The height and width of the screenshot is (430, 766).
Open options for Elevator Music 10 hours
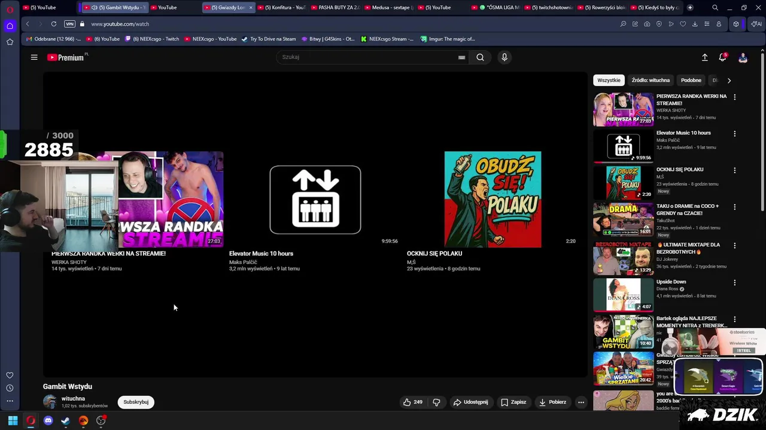click(735, 134)
